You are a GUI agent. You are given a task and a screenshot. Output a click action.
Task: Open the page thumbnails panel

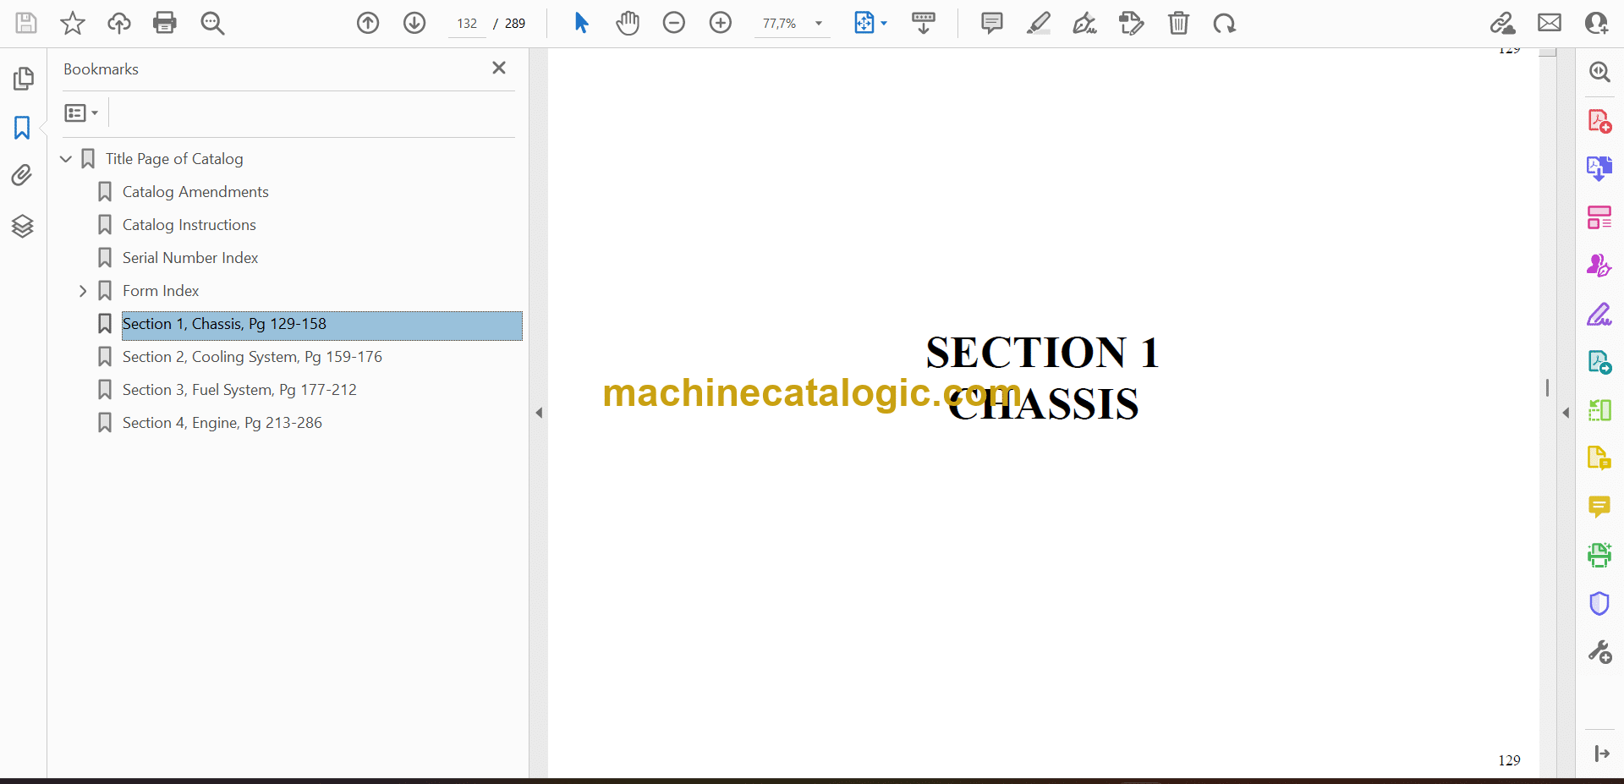click(x=23, y=79)
